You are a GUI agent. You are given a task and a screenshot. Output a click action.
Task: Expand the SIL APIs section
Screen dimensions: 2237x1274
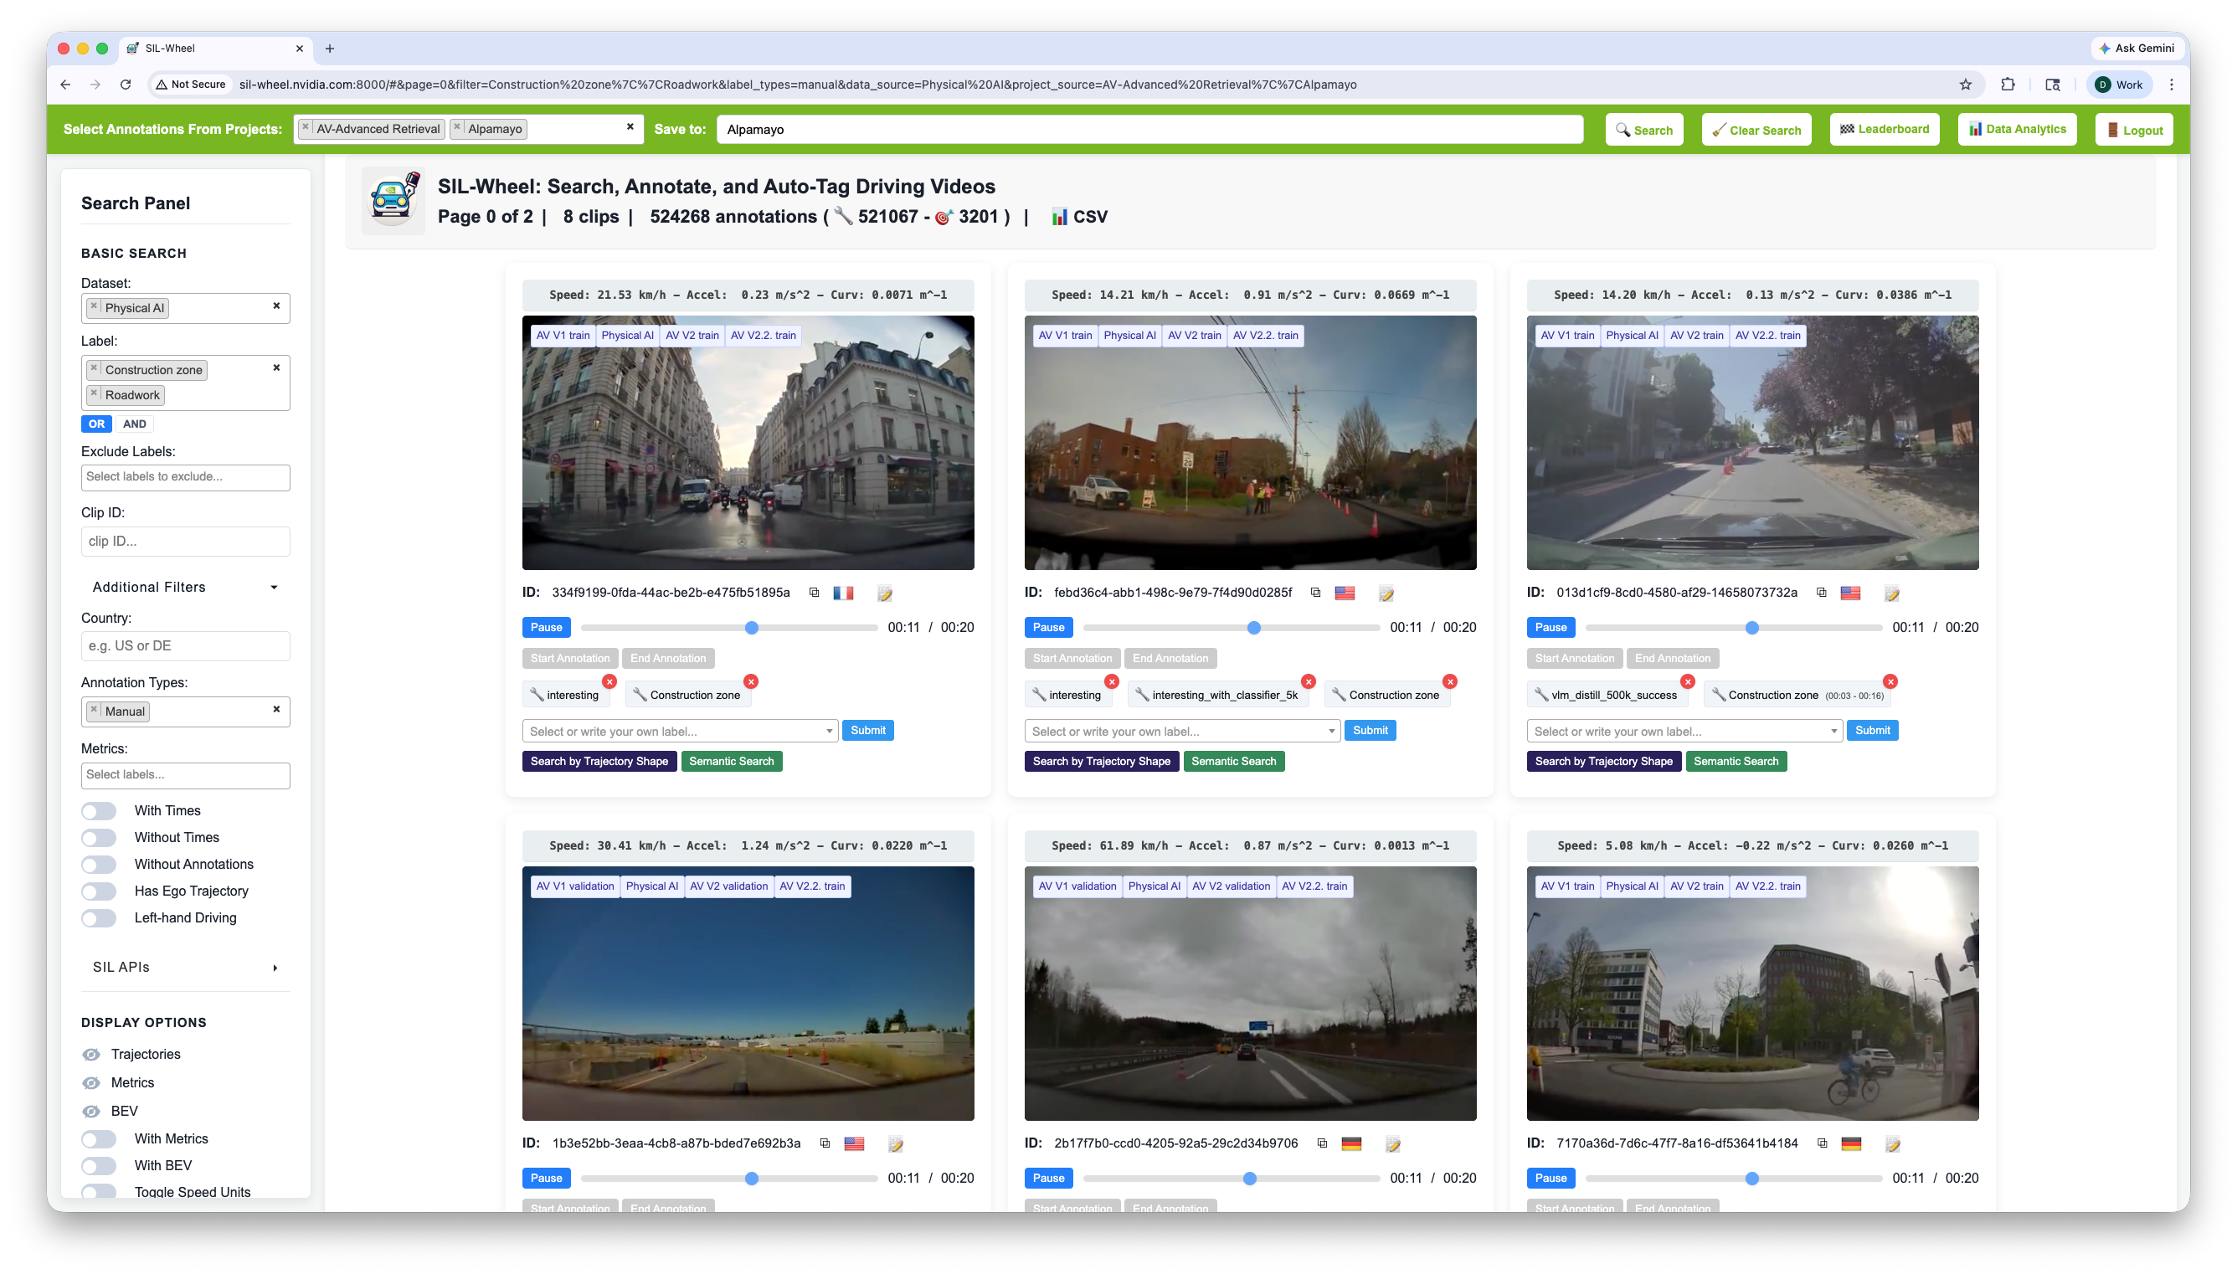186,967
